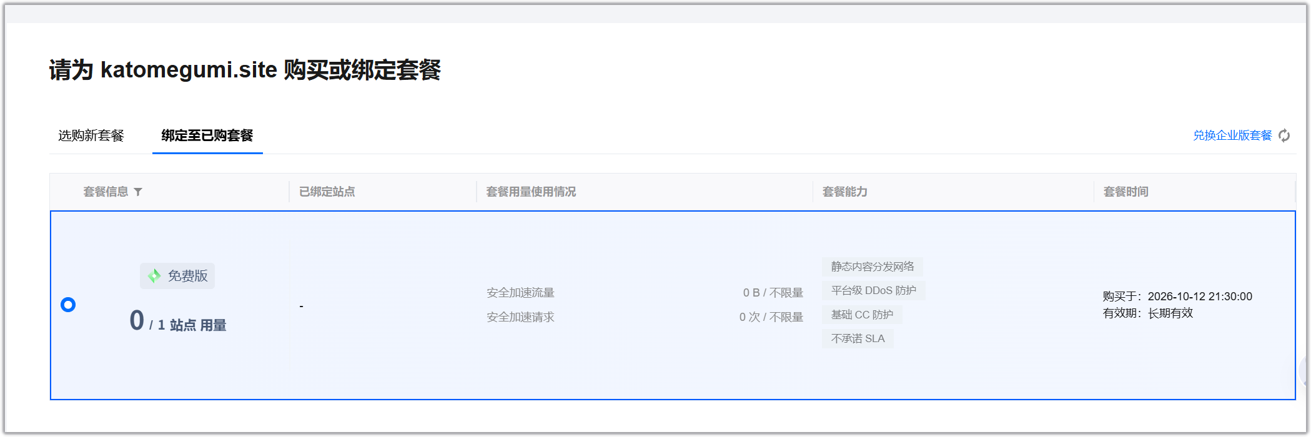Open the 绑定至已购套餐 tab
This screenshot has height=437, width=1311.
(x=207, y=135)
